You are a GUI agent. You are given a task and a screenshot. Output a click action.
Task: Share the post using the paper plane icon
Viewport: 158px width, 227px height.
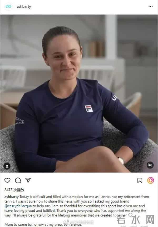point(28,180)
